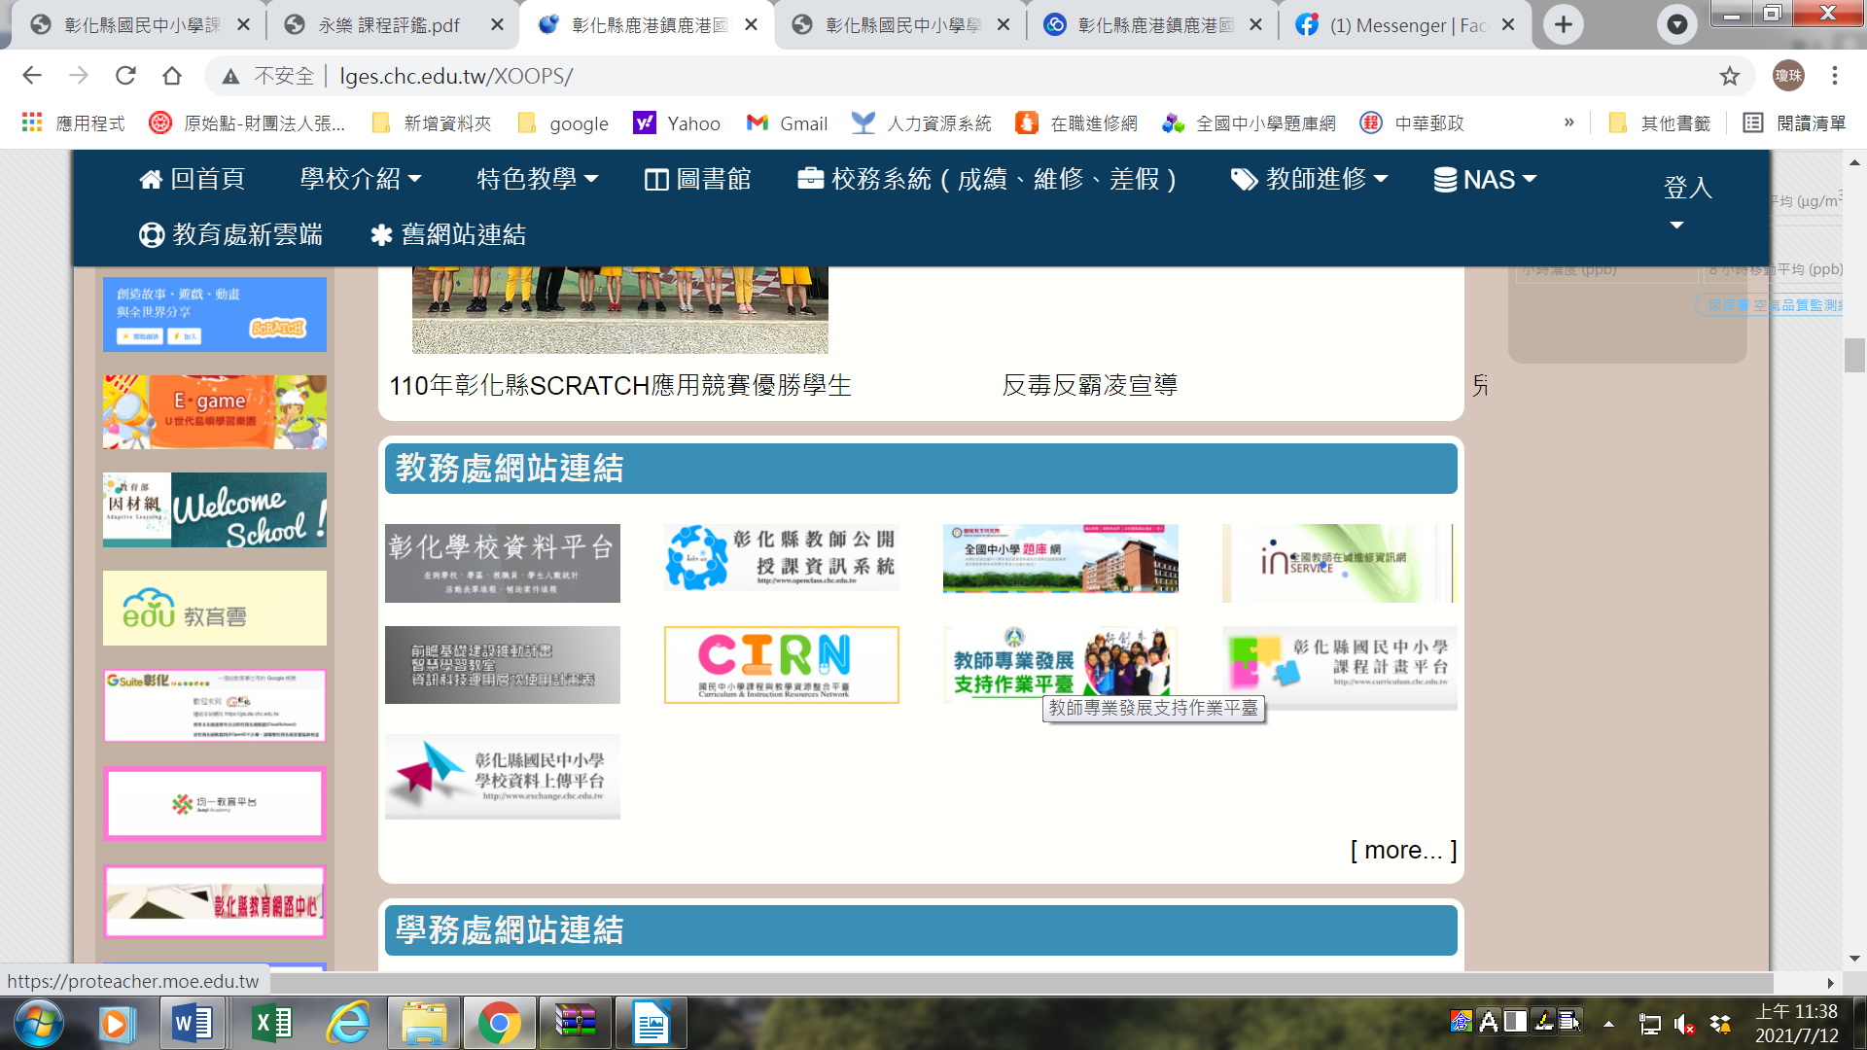
Task: Open the 前瞻基礎建設 智慧學習教室 link image
Action: coord(503,665)
